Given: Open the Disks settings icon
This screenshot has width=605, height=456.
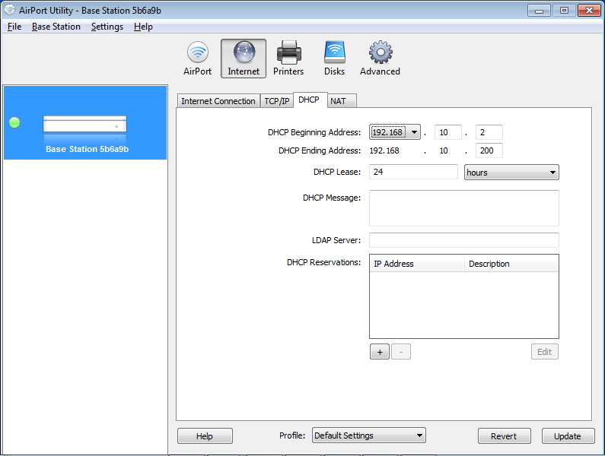Looking at the screenshot, I should click(334, 59).
